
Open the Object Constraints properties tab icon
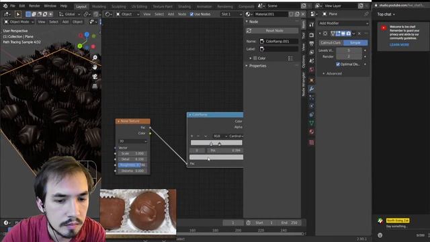[312, 114]
